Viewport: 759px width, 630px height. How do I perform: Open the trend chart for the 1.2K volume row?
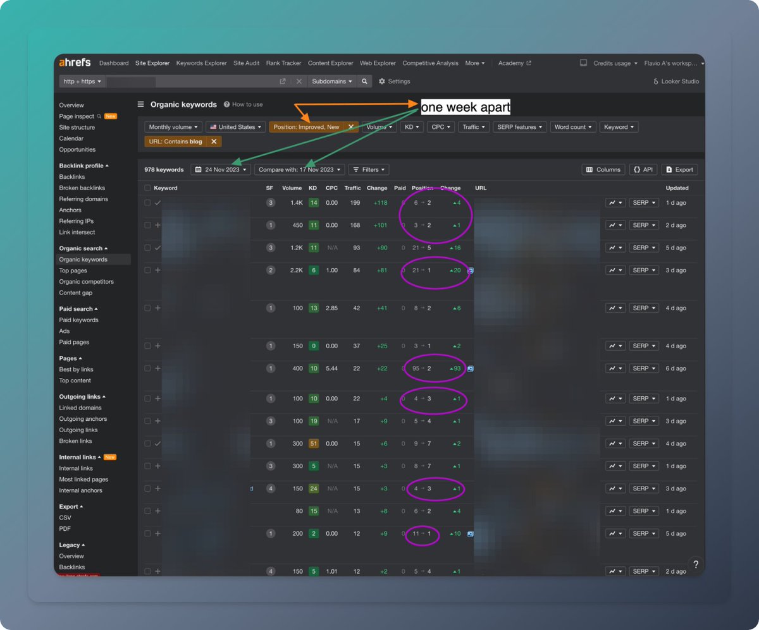point(615,248)
